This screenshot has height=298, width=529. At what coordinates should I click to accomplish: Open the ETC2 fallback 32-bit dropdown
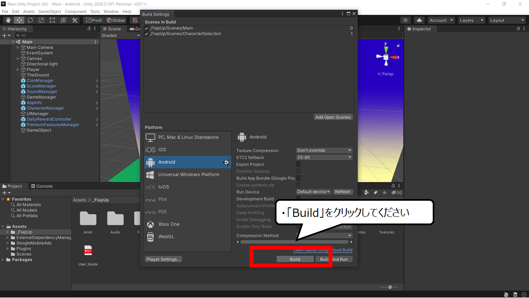click(324, 158)
